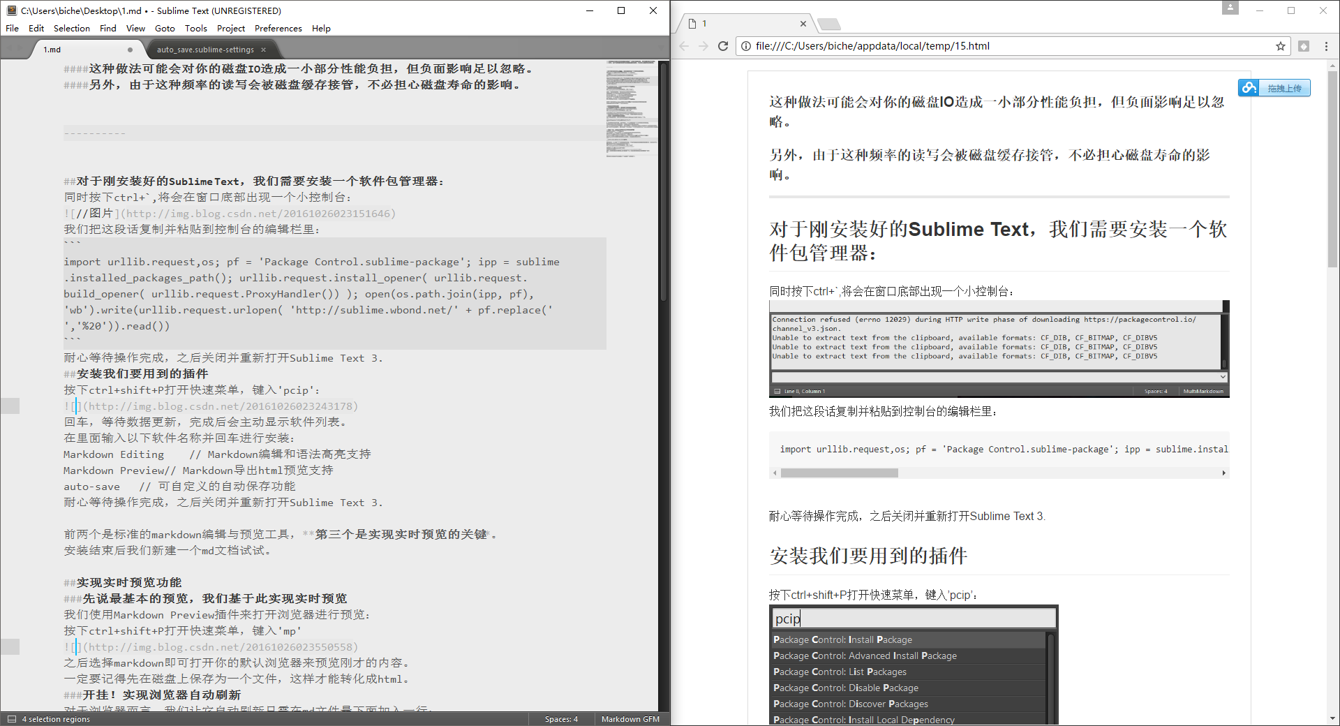Click the 拖拽上传 upload button

[1274, 88]
